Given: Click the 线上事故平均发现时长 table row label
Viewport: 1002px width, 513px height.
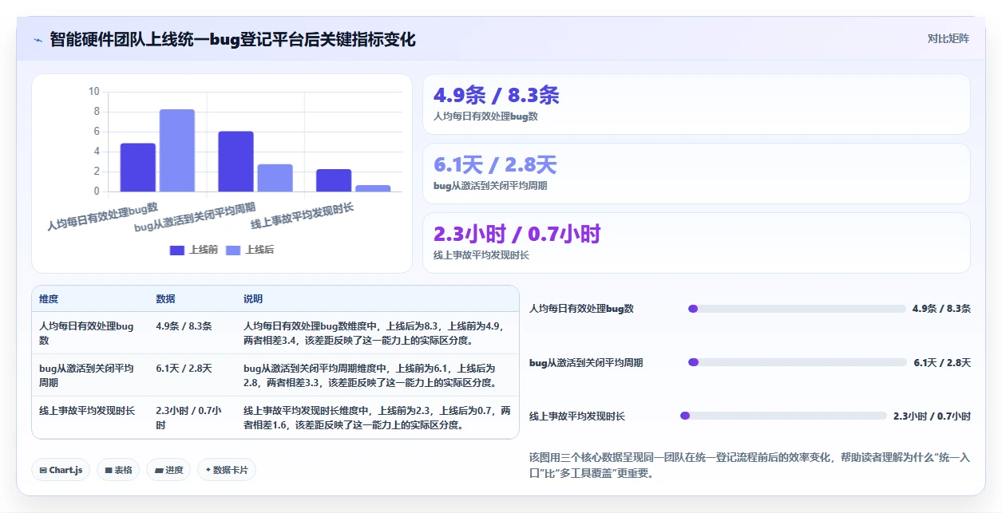Looking at the screenshot, I should (86, 411).
